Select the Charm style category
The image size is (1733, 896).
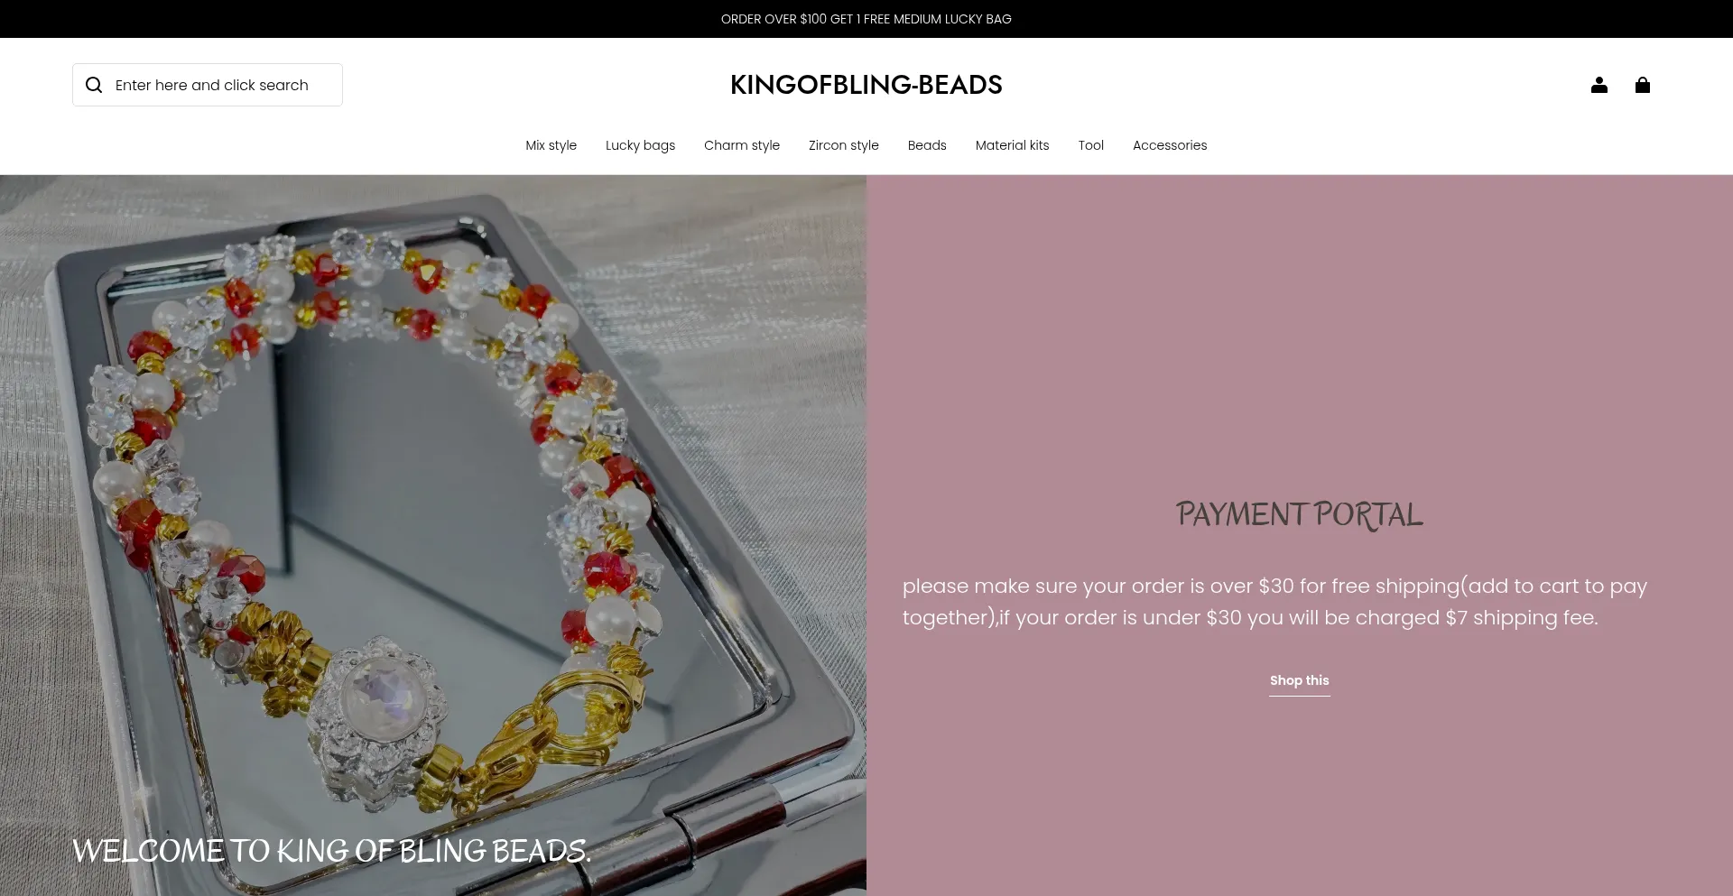pos(742,145)
